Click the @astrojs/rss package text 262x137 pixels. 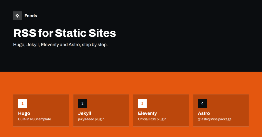coord(215,119)
